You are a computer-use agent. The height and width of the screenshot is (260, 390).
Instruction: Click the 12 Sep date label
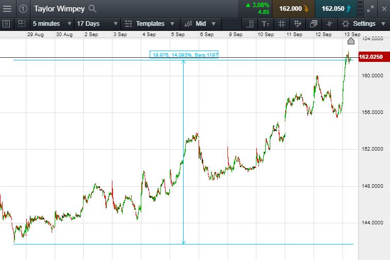coord(323,35)
